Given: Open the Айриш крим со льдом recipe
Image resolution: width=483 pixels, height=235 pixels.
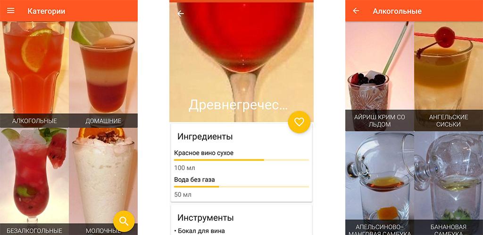Looking at the screenshot, I should (380, 76).
